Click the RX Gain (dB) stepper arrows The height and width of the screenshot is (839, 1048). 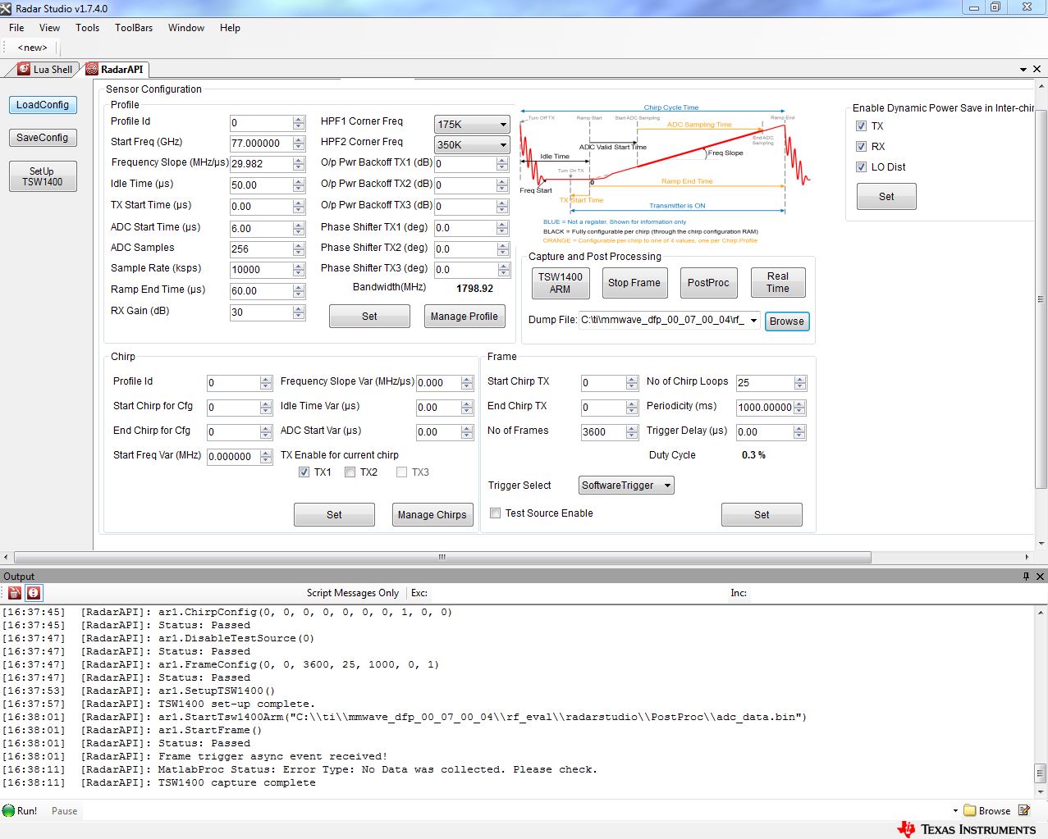point(299,312)
